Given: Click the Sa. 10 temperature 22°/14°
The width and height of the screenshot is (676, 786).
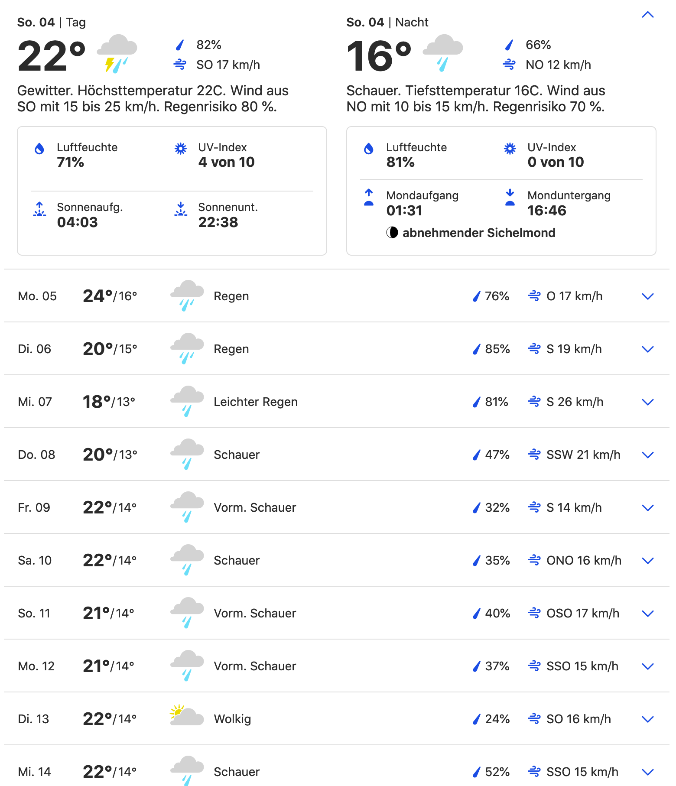Looking at the screenshot, I should pos(110,560).
